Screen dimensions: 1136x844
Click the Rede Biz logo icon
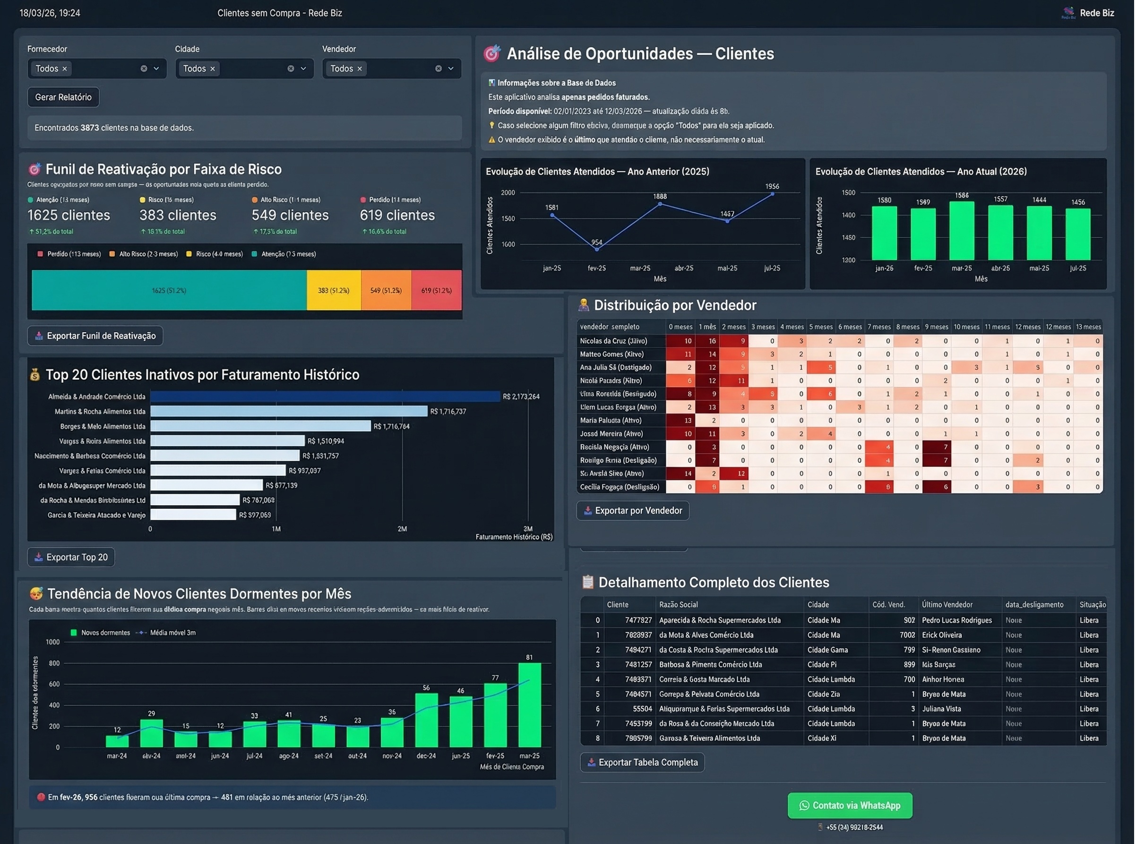[1068, 13]
